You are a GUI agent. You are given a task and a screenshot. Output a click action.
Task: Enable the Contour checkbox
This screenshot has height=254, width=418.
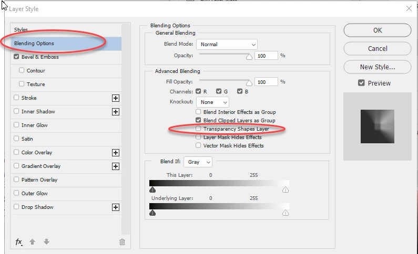(22, 70)
